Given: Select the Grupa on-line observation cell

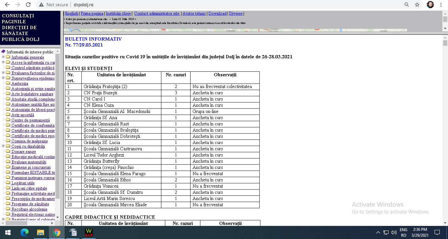Looking at the screenshot, I should pyautogui.click(x=225, y=111).
